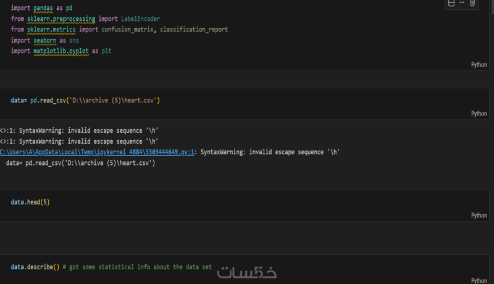Open the cell's more actions menu
This screenshot has width=494, height=284.
tap(461, 3)
